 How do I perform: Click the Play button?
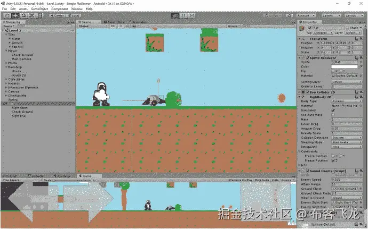pyautogui.click(x=175, y=15)
